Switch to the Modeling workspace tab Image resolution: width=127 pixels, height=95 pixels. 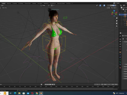[x=9, y=3]
